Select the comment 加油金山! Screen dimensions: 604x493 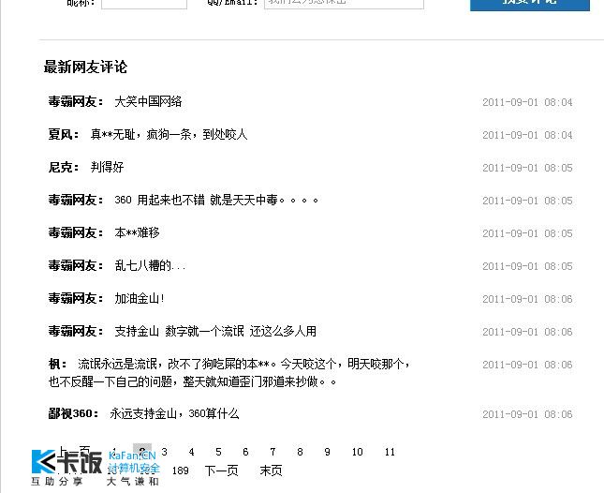pyautogui.click(x=140, y=298)
